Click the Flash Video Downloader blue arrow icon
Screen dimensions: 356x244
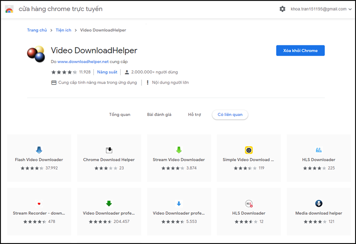pyautogui.click(x=39, y=150)
